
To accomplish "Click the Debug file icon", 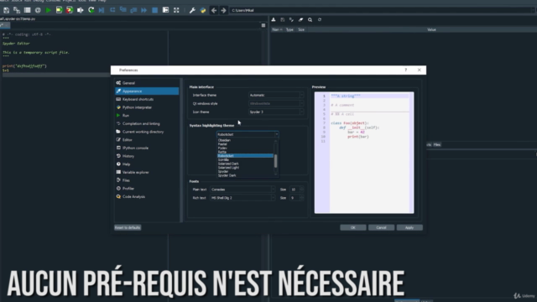I will click(x=102, y=11).
